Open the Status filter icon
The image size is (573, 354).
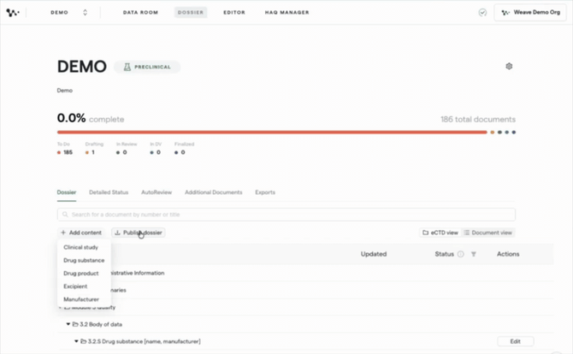473,254
